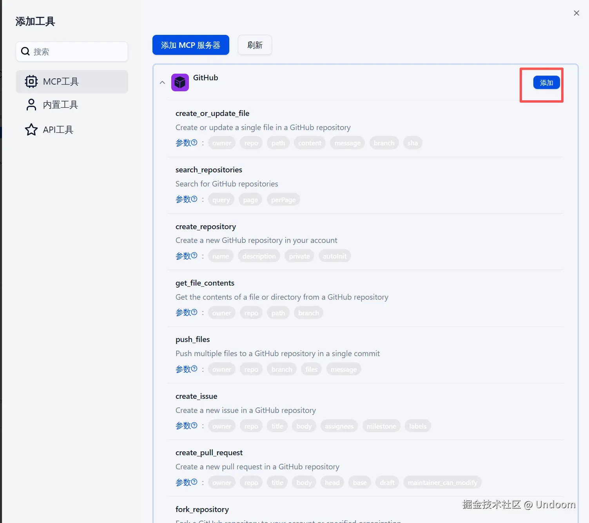
Task: Click the 'private' parameter chip
Action: (x=299, y=256)
